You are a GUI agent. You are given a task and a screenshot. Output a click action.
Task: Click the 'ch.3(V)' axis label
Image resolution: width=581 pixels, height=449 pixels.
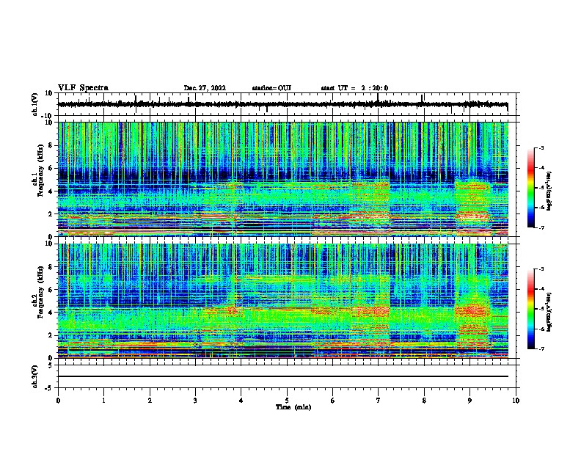[35, 376]
